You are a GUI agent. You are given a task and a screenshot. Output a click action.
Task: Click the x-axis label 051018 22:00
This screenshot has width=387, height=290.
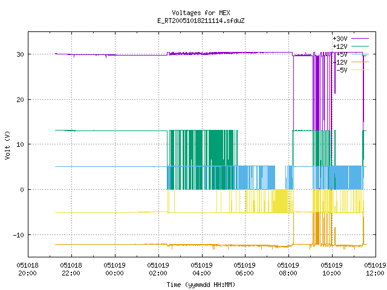click(71, 269)
